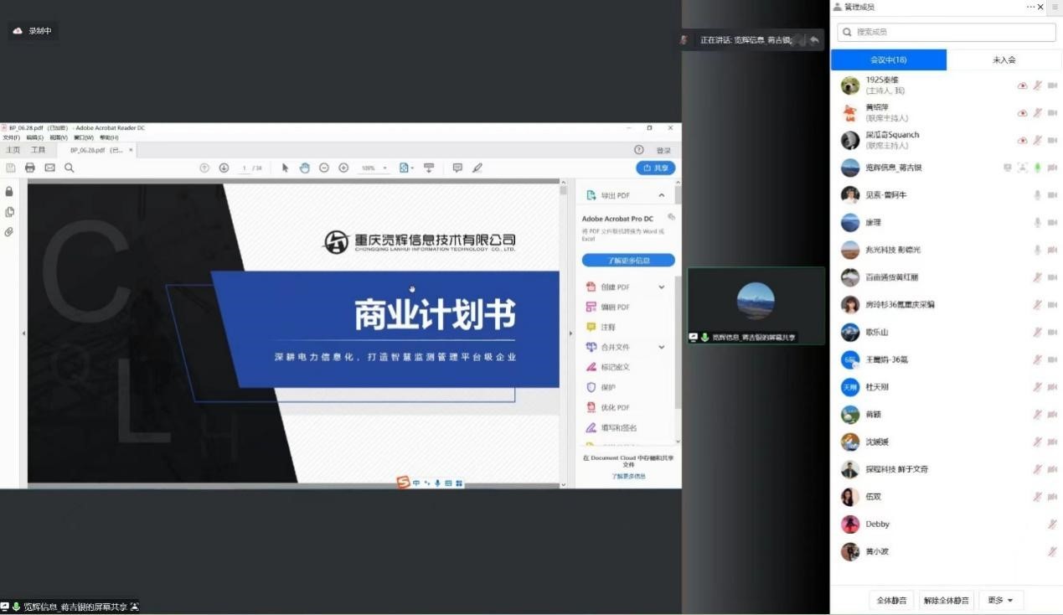Expand left navigation pane arrow

coord(23,333)
